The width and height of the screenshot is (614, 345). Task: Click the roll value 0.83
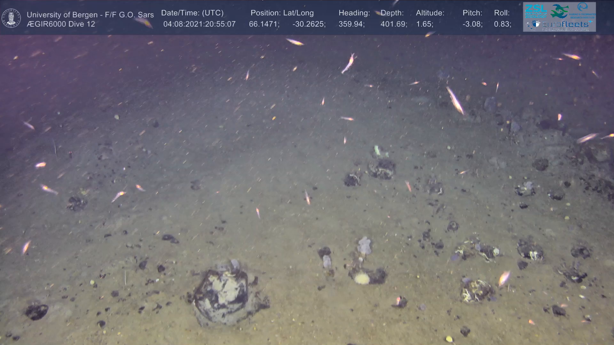pos(502,24)
